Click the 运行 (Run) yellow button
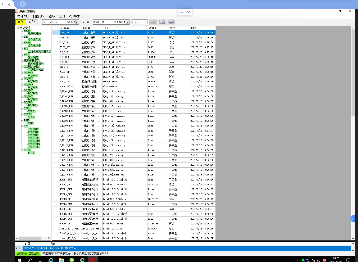Screen dimensions: 358x262 [x=20, y=22]
